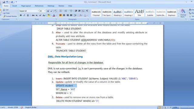
Task: Select Align Text Left
Action: point(61,15)
